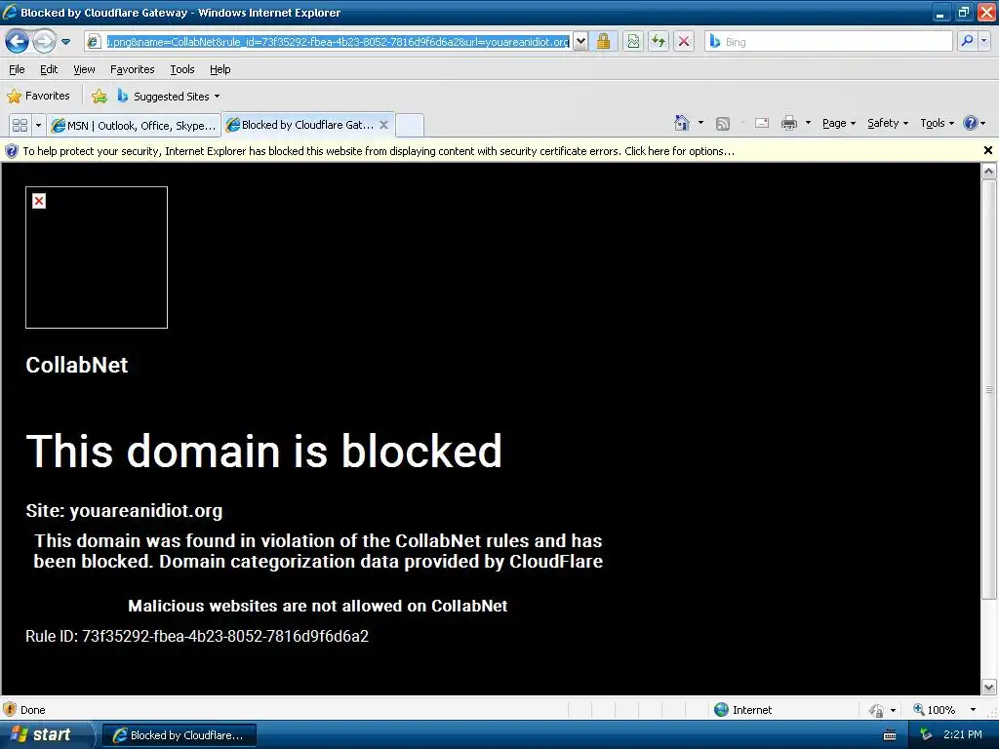Image resolution: width=999 pixels, height=749 pixels.
Task: Click the vertical scrollbar thumb
Action: click(x=989, y=389)
